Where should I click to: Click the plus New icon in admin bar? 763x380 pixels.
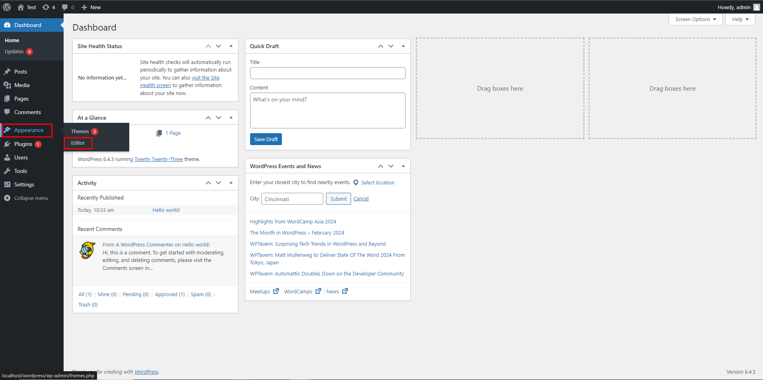point(84,7)
